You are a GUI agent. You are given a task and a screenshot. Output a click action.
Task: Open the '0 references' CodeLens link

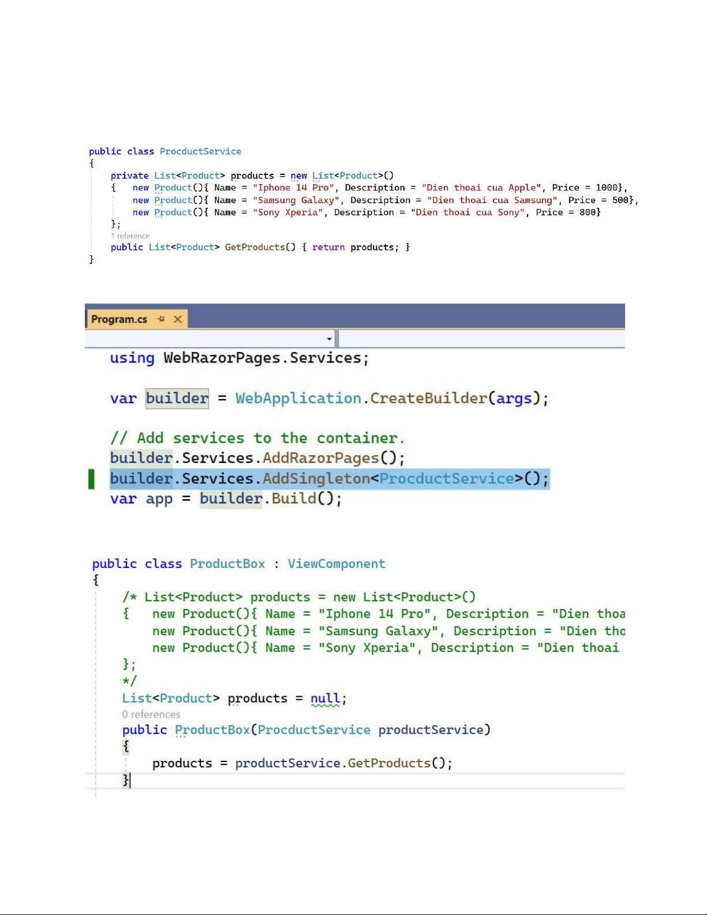point(151,715)
